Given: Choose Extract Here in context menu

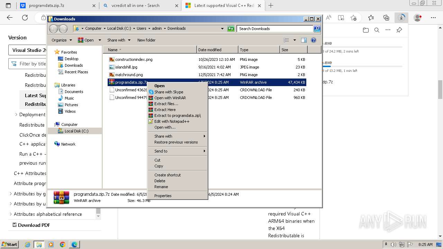Looking at the screenshot, I should point(177,110).
